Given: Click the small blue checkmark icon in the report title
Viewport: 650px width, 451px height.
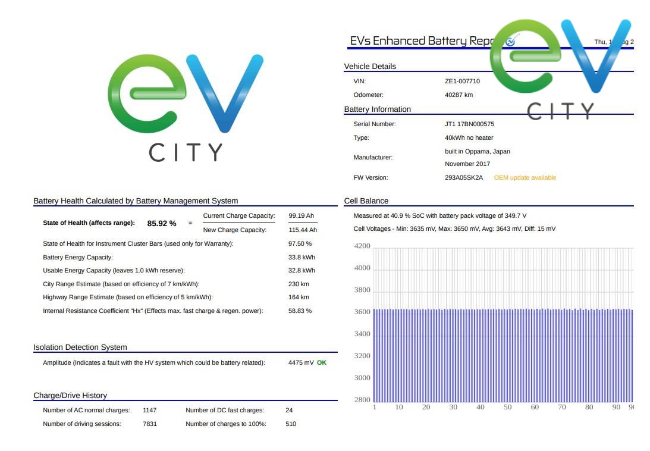Looking at the screenshot, I should coord(510,41).
